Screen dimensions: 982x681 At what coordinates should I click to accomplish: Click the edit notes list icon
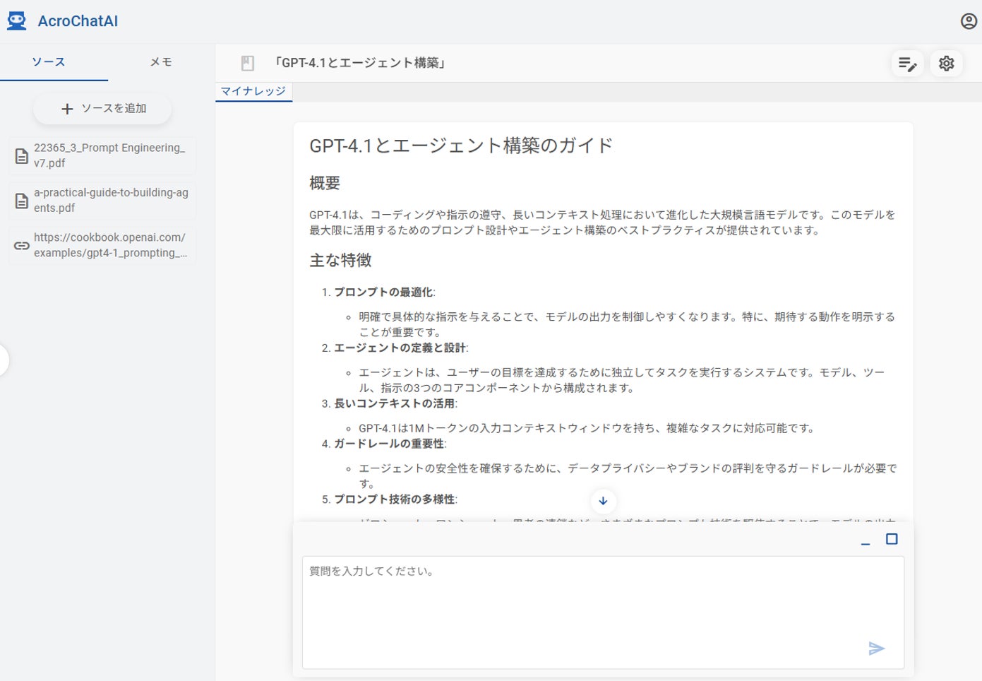pyautogui.click(x=907, y=64)
